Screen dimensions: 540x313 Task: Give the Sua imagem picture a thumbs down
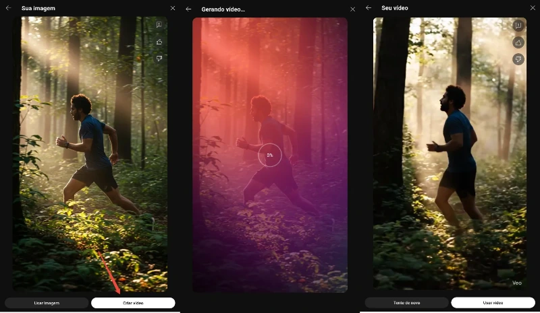click(159, 59)
